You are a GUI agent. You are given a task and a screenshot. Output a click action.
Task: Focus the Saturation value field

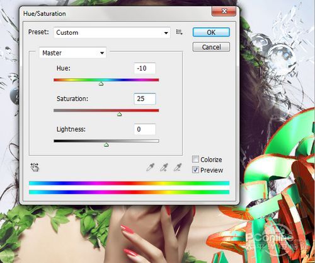(x=145, y=98)
